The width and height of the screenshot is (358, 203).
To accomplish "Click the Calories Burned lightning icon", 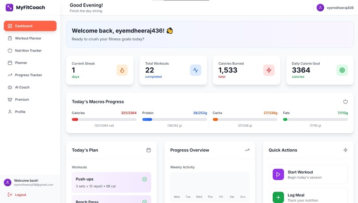I will click(269, 70).
